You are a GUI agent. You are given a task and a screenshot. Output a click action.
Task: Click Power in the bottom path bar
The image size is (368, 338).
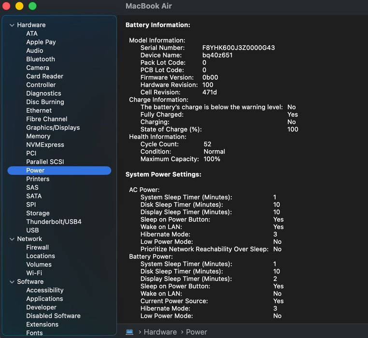[x=197, y=332]
